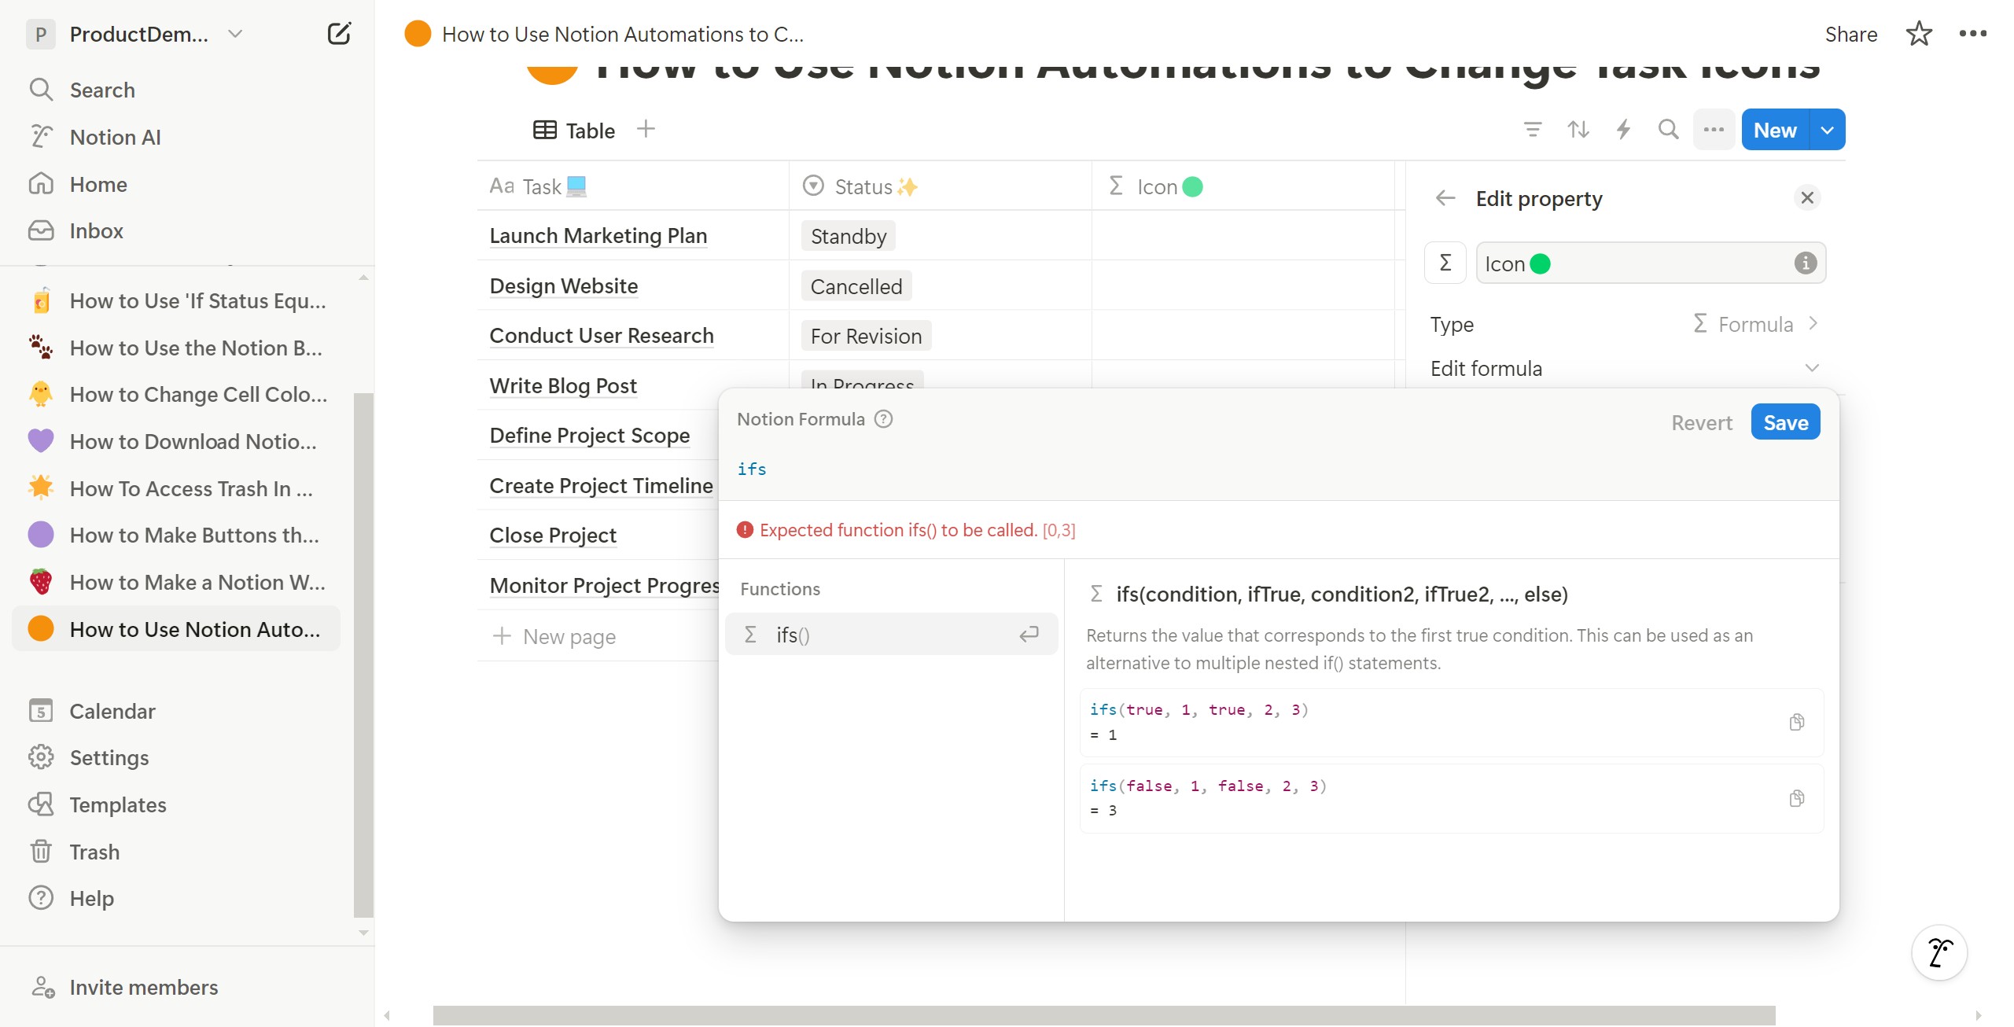Open Settings gear in sidebar
This screenshot has width=2014, height=1027.
pyautogui.click(x=109, y=757)
